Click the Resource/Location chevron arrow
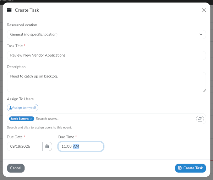The height and width of the screenshot is (180, 213). point(201,35)
